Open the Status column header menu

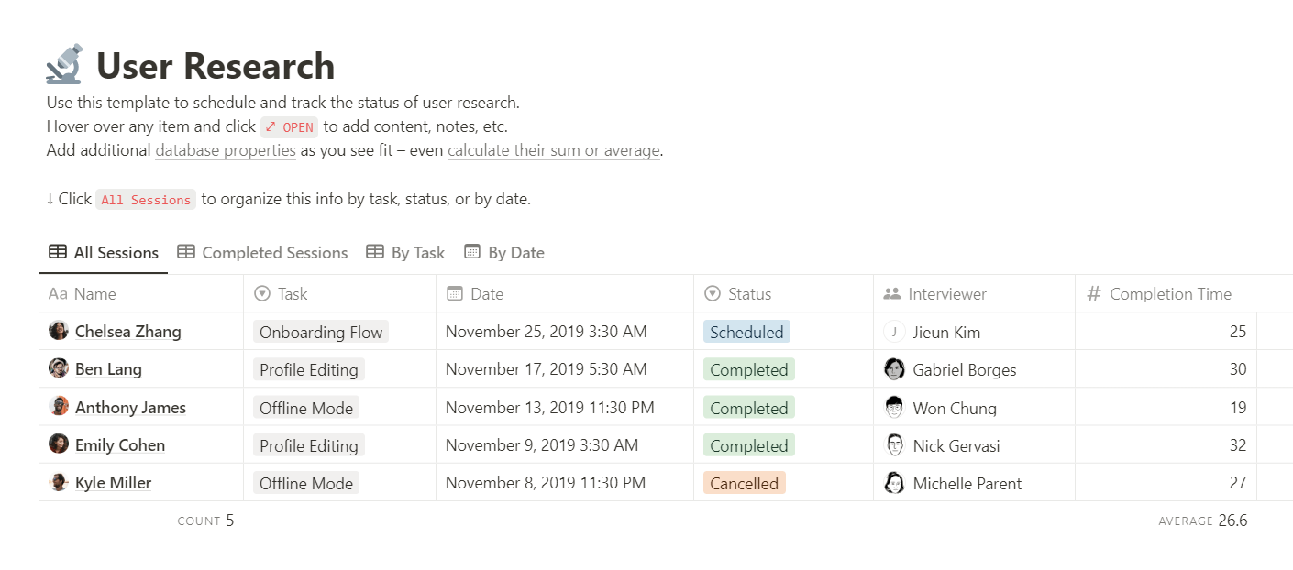749,294
